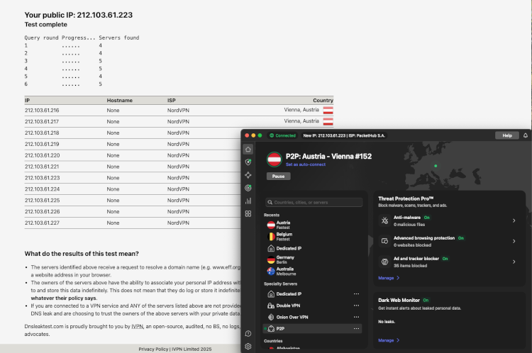The width and height of the screenshot is (532, 353).
Task: Click the green server dot on the map
Action: (x=436, y=166)
